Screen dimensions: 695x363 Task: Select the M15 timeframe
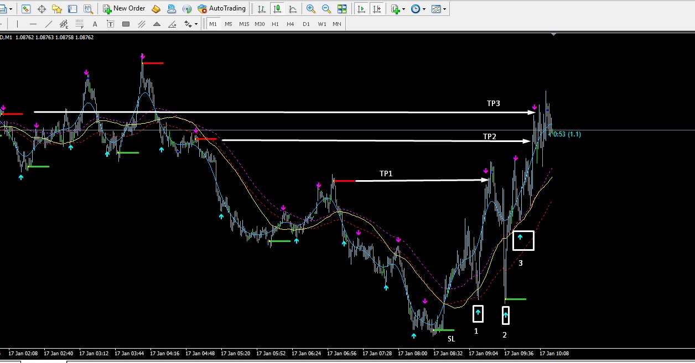pyautogui.click(x=244, y=24)
